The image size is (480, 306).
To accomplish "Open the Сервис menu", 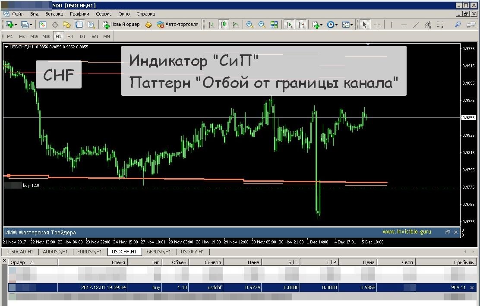I will (104, 14).
